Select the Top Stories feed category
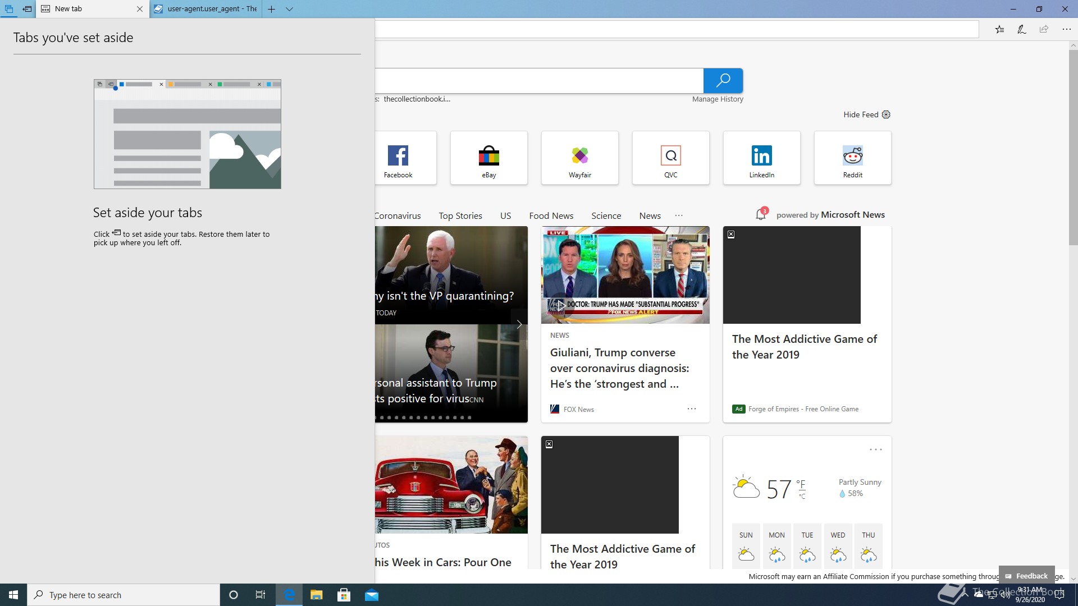This screenshot has height=606, width=1078. [460, 216]
